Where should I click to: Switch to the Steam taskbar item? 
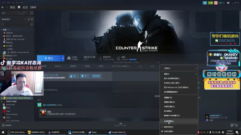(x=96, y=132)
